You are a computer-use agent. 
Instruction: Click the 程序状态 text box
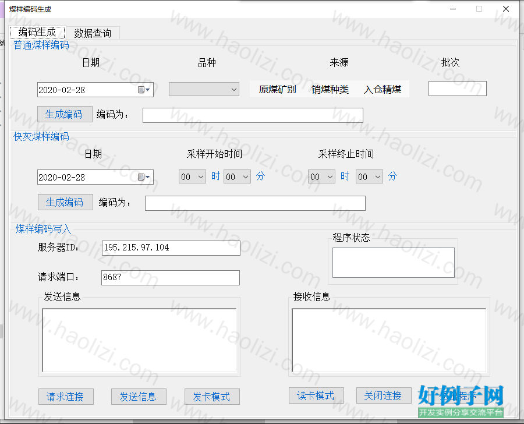pos(394,263)
